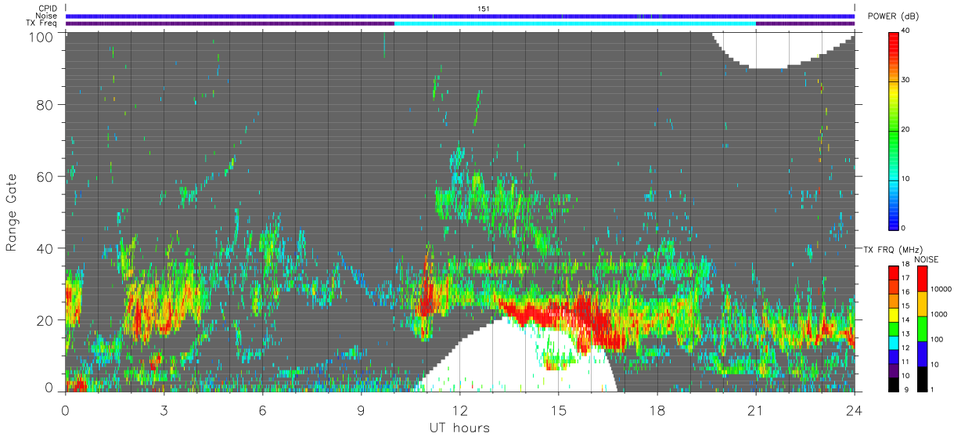
Task: Click the cyan 12-13 MHz frequency swatch
Action: [893, 343]
